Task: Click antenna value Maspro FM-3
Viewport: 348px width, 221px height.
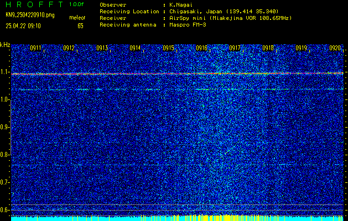Action: (x=188, y=25)
